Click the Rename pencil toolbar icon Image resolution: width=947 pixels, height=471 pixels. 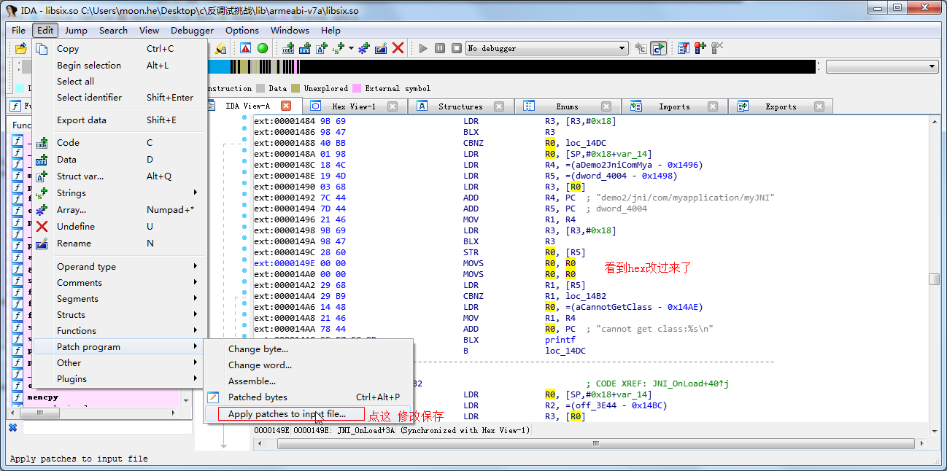click(381, 48)
